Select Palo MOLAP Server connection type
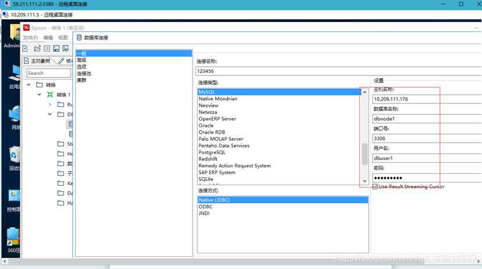 tap(279, 139)
